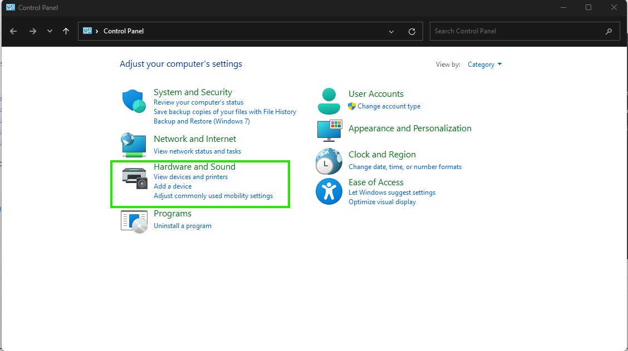Viewport: 628px width, 351px height.
Task: Maximize the Control Panel window
Action: 588,8
